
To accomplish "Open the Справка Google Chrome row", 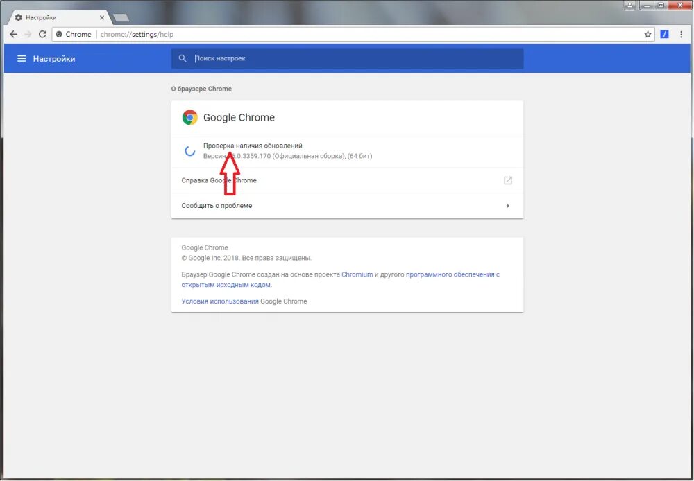I will click(x=348, y=180).
